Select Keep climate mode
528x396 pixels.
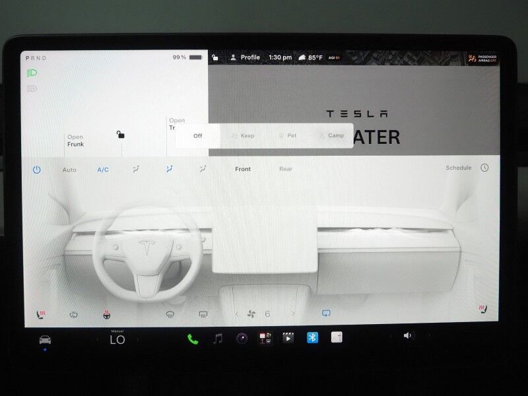tap(243, 136)
